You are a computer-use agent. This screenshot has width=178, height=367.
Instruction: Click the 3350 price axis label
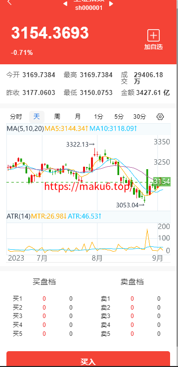tap(162, 142)
